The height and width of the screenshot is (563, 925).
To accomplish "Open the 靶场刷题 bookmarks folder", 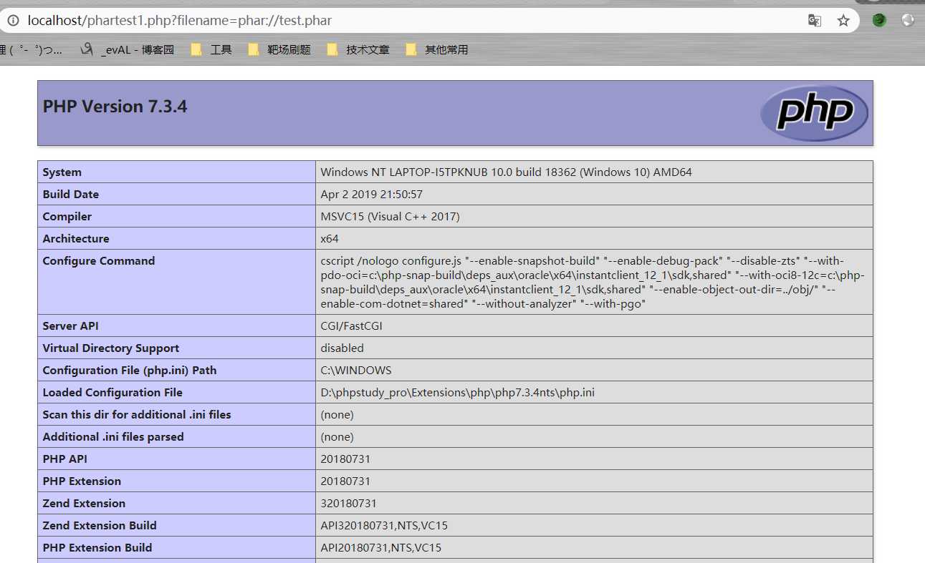I will click(279, 49).
